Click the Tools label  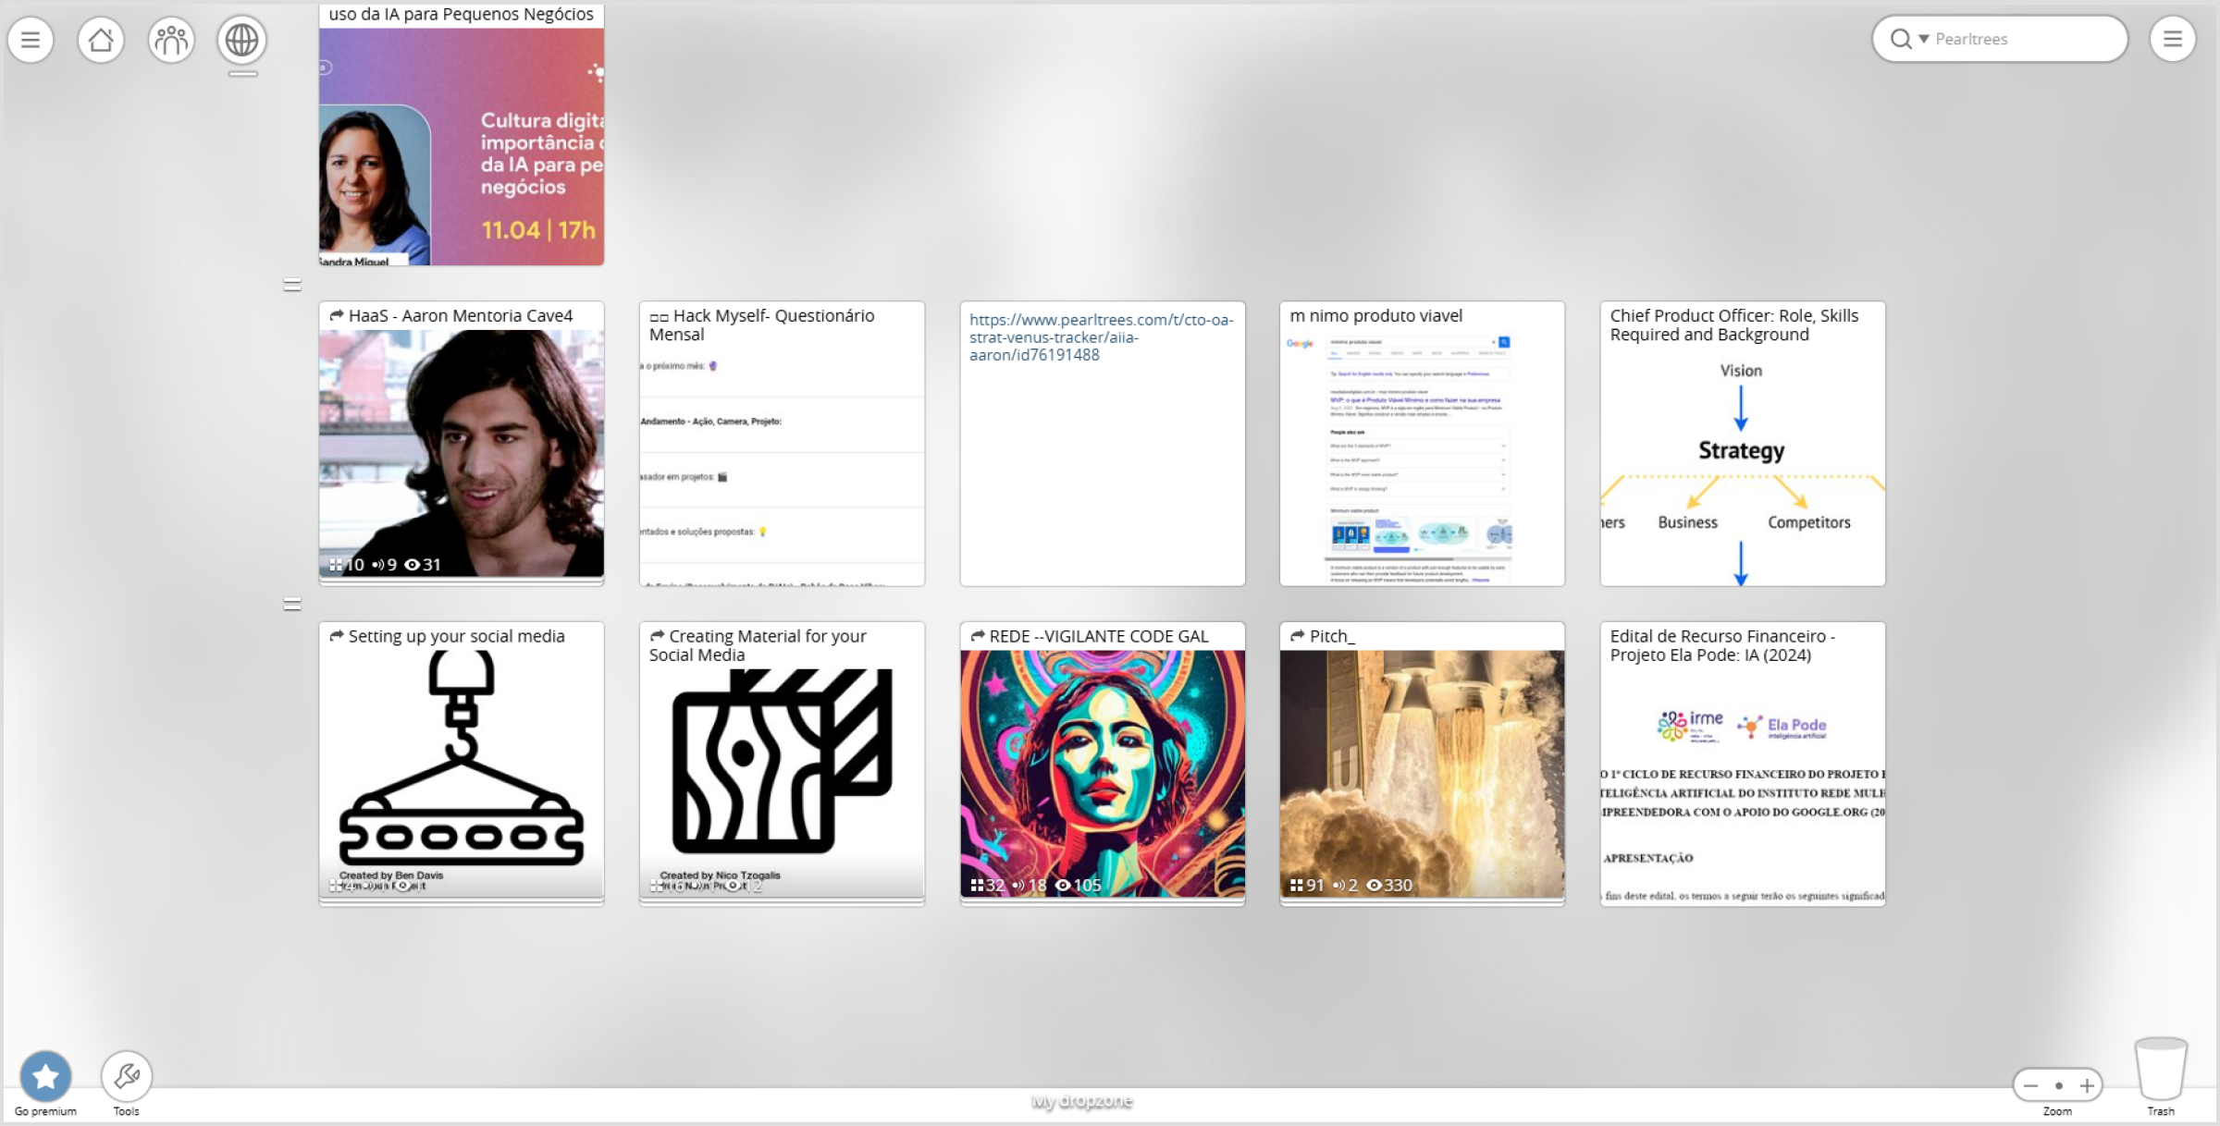click(x=127, y=1111)
